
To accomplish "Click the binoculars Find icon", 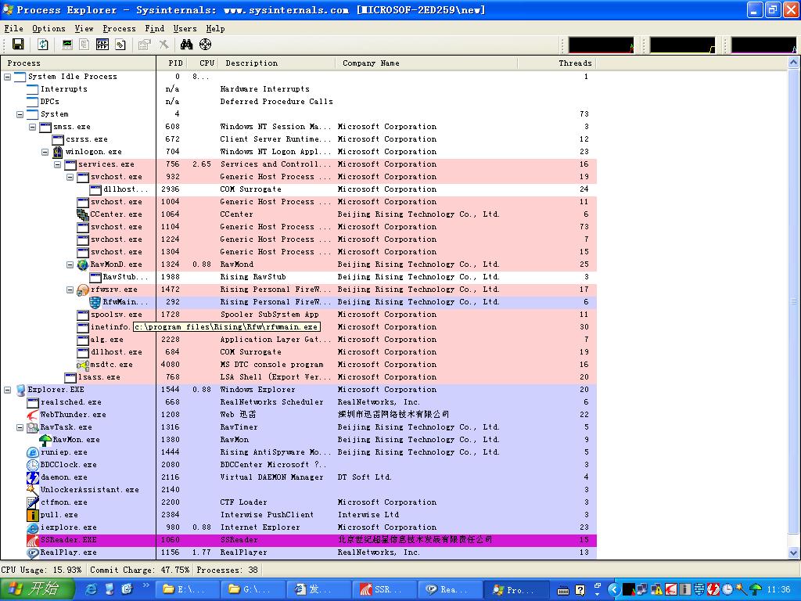I will 186,45.
